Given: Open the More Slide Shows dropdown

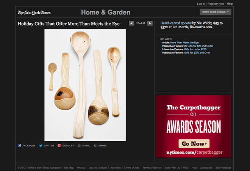Looking at the screenshot, I should 216,12.
